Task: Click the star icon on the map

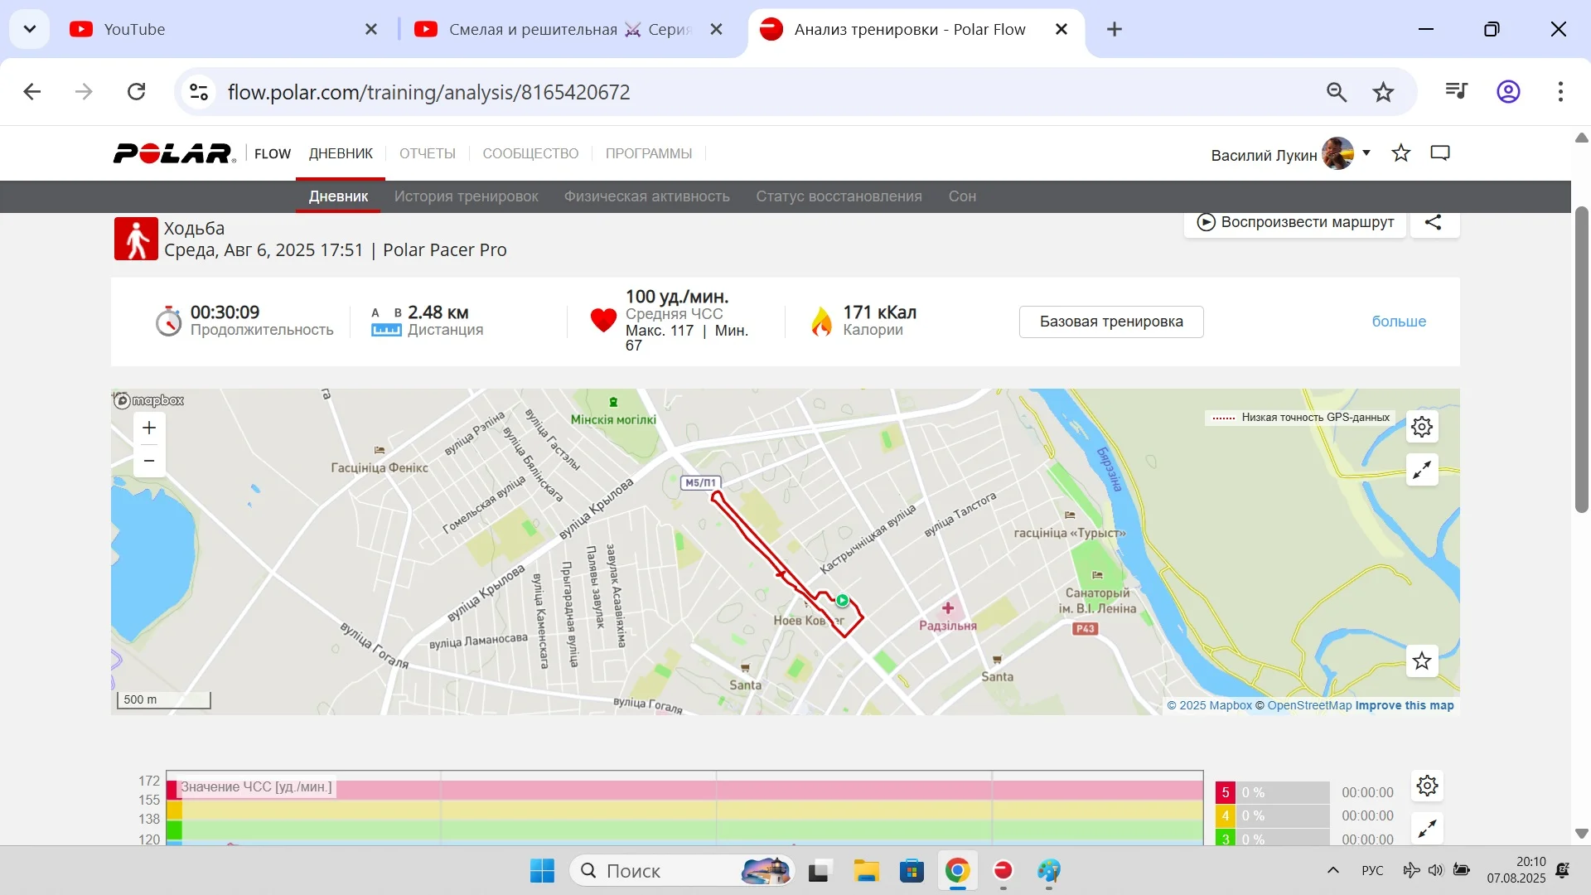Action: pos(1422,660)
